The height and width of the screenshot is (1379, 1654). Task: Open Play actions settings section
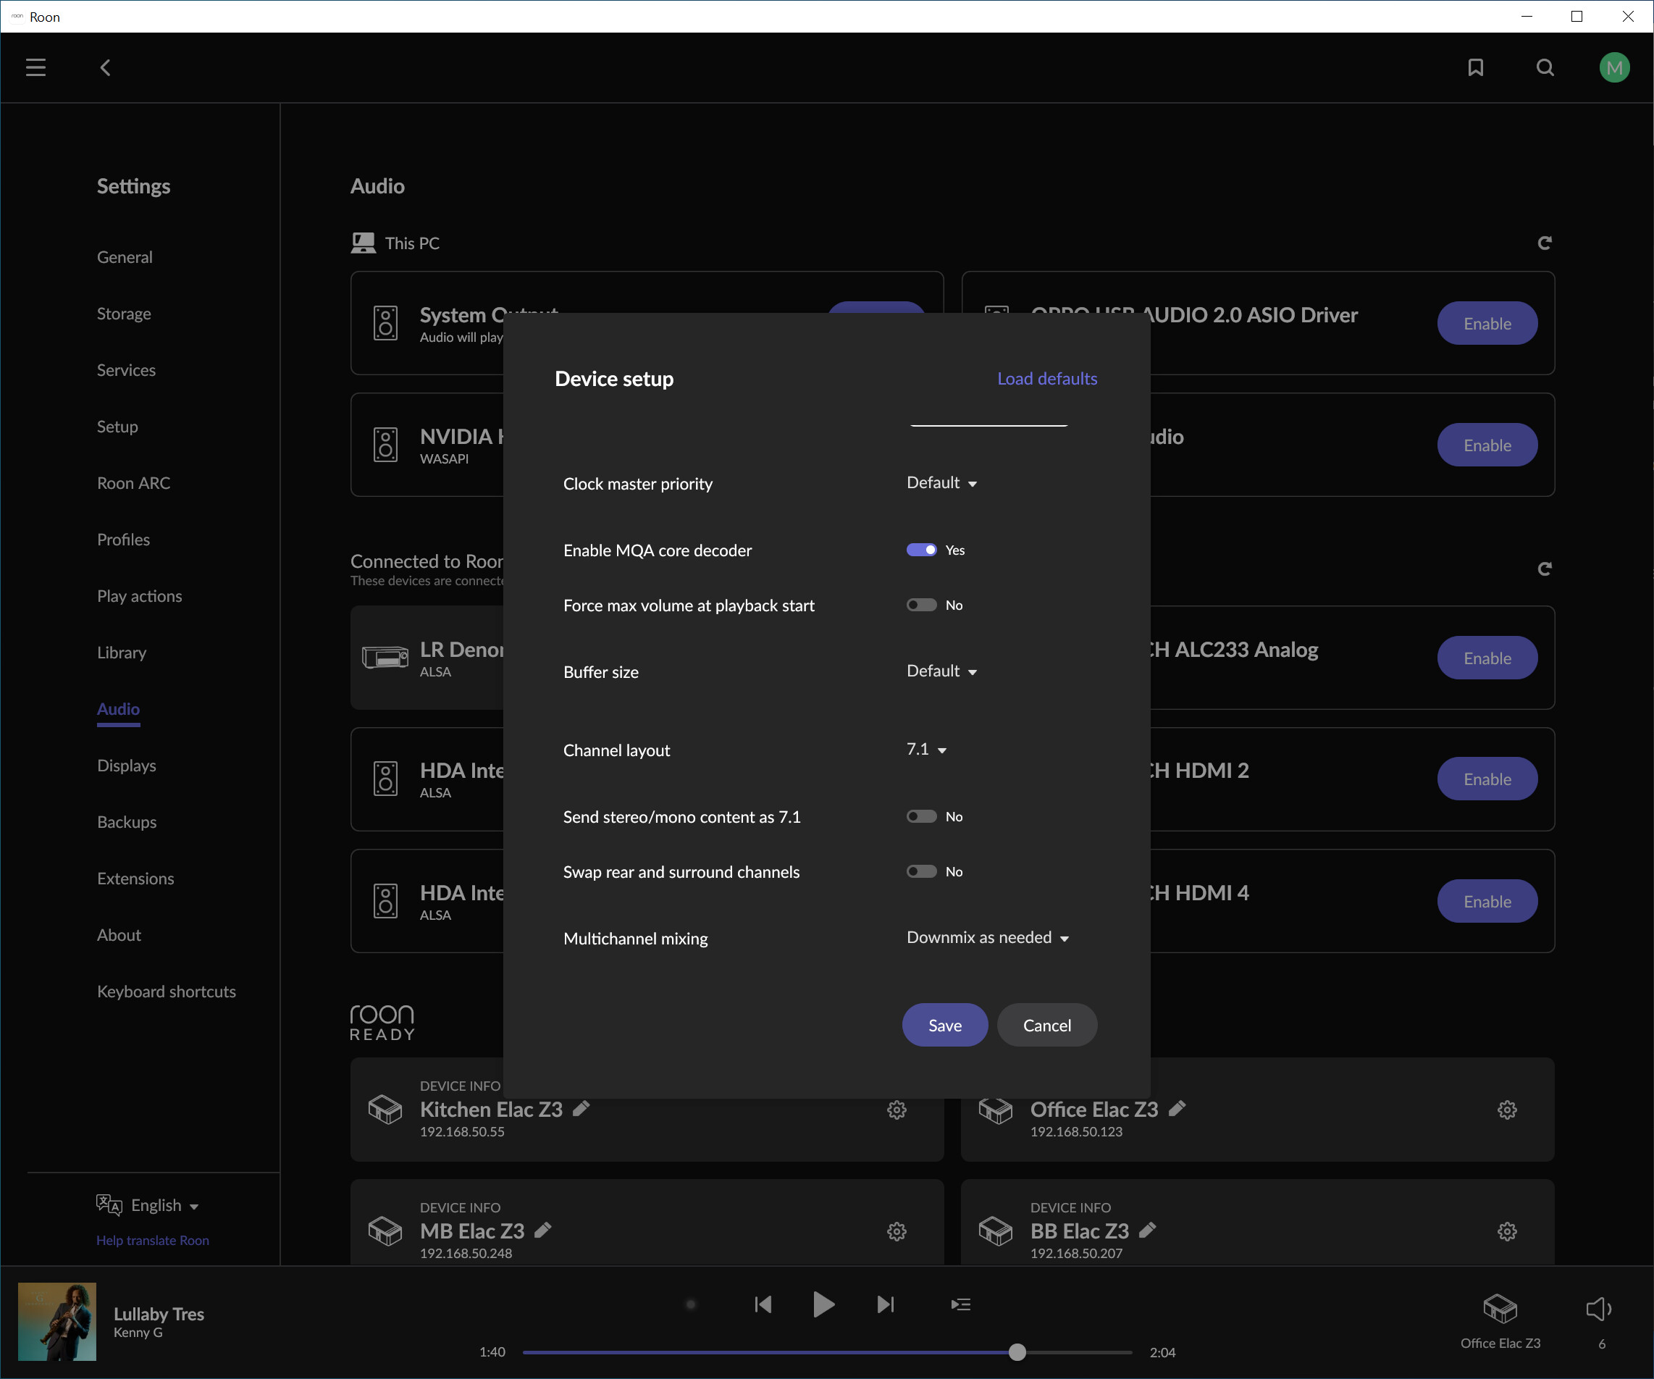[x=140, y=596]
